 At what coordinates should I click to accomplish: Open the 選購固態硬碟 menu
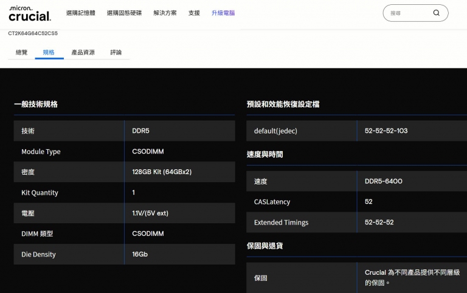124,13
